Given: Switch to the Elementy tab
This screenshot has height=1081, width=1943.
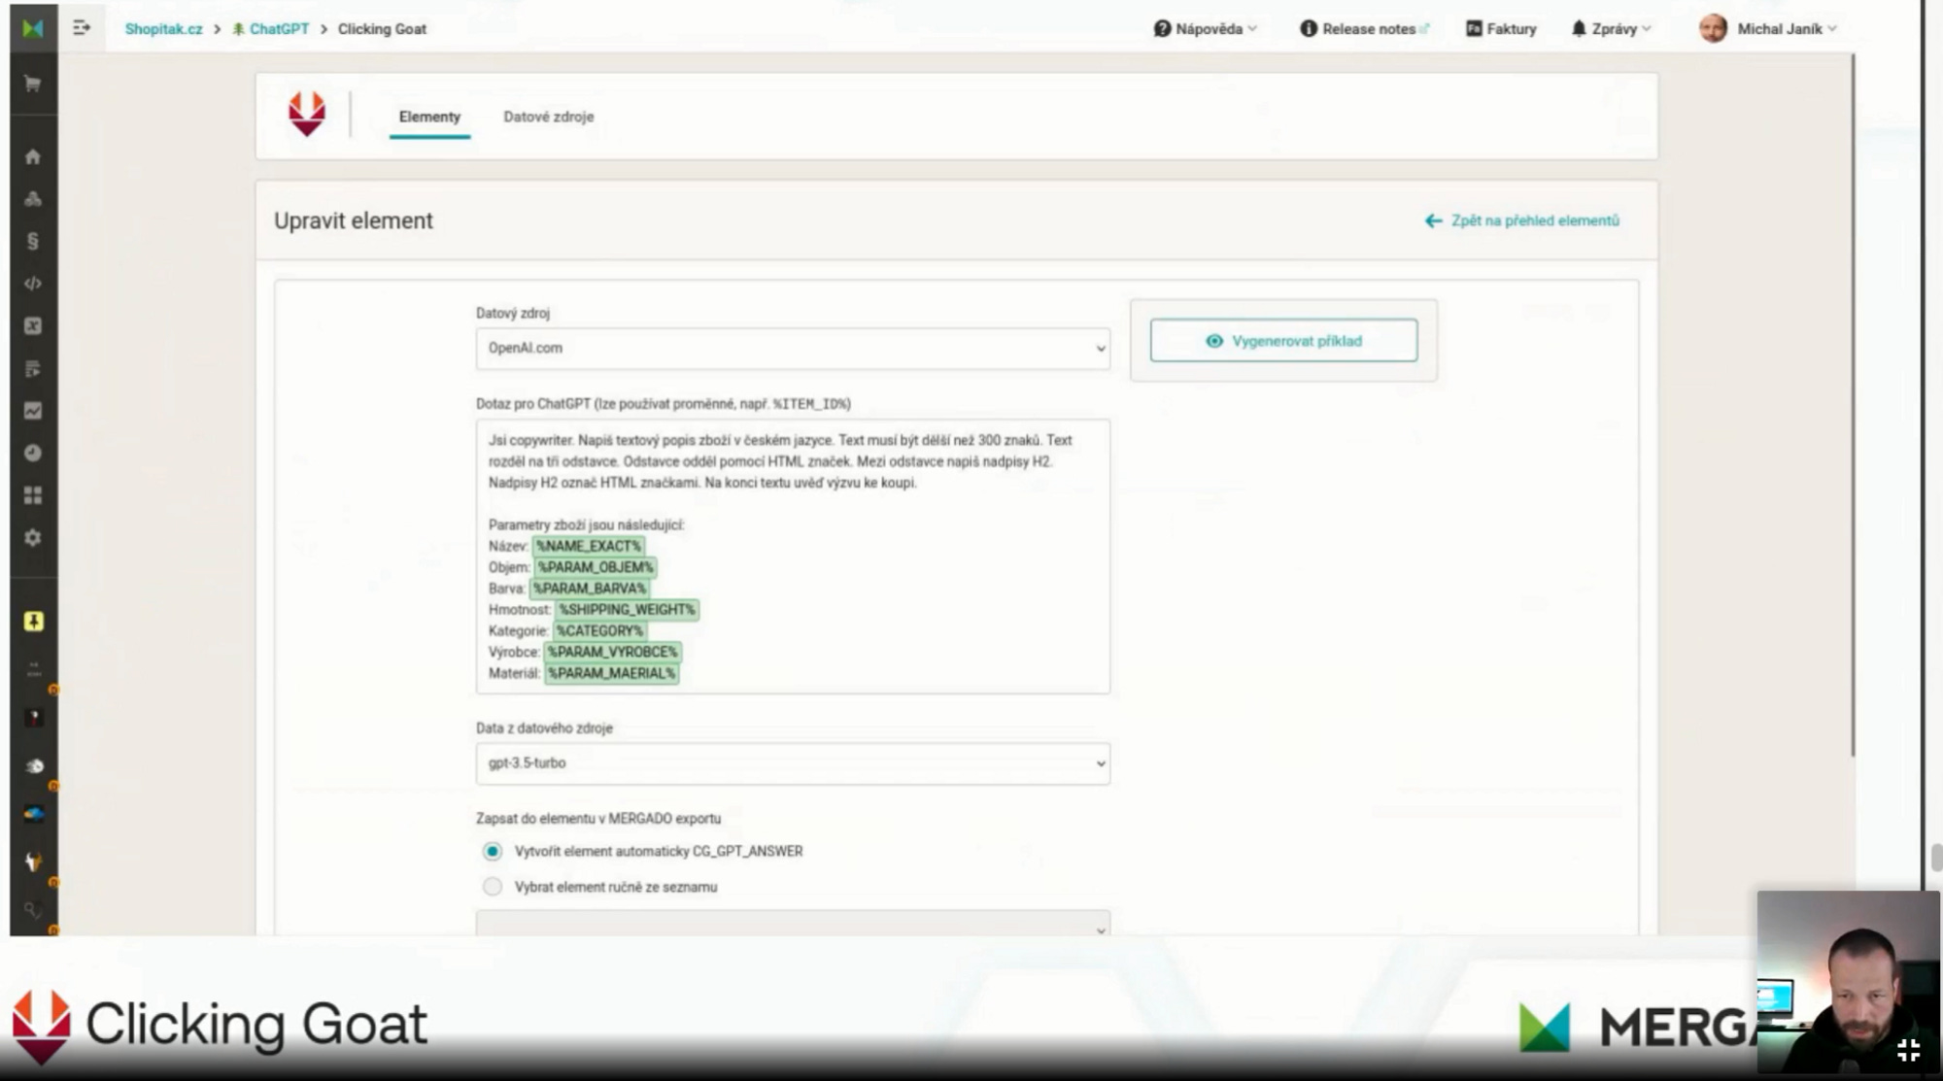Looking at the screenshot, I should [429, 117].
